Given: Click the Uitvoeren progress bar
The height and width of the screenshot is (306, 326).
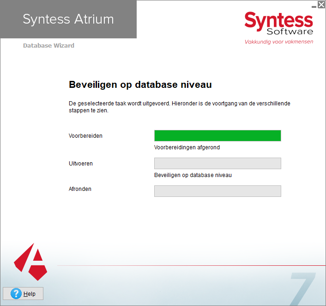Looking at the screenshot, I should 217,164.
